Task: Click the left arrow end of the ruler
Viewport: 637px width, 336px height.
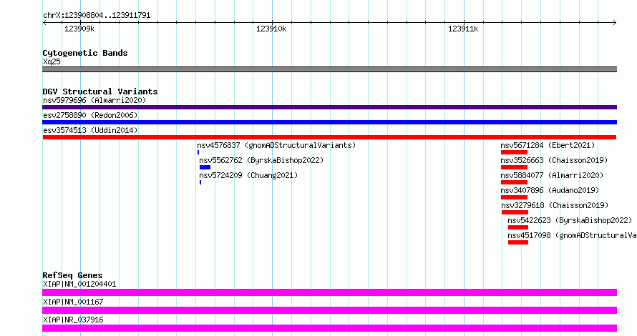Action: pyautogui.click(x=44, y=22)
